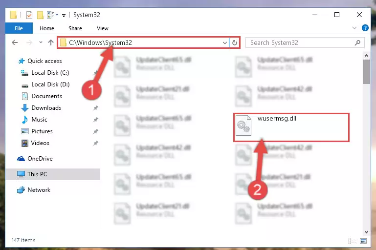Image resolution: width=376 pixels, height=250 pixels.
Task: Click the pin icon beside Music
Action: [x=95, y=120]
